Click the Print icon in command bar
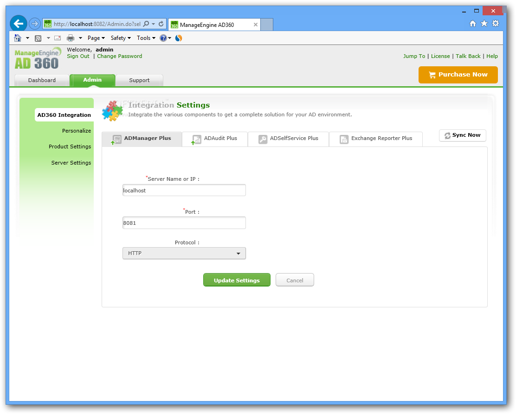The image size is (516, 414). pyautogui.click(x=71, y=38)
